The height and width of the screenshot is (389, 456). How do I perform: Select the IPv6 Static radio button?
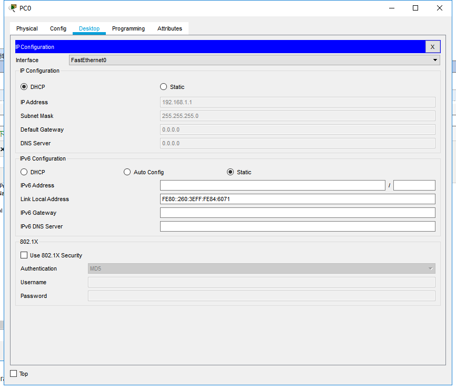coord(230,172)
